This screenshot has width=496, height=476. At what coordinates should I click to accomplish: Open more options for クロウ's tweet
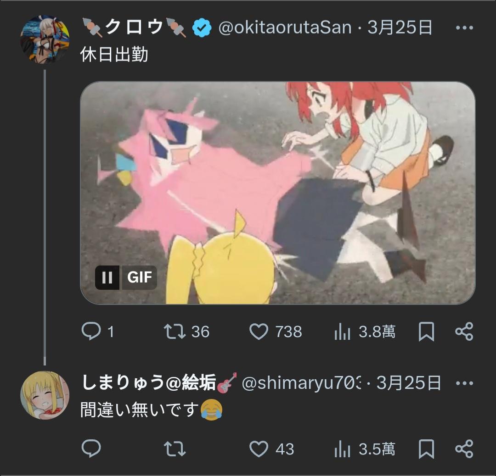coord(464,28)
